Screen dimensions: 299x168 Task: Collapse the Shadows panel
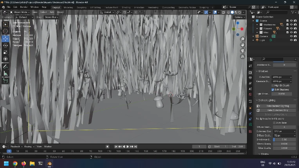tap(263, 71)
